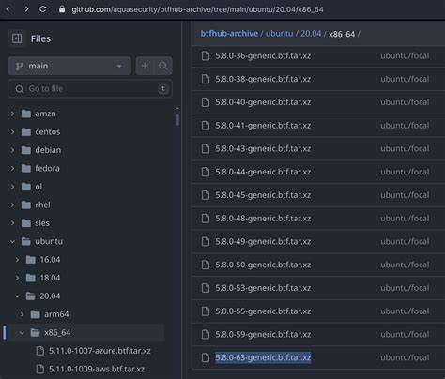This screenshot has height=379, width=445.
Task: Open 5.8.0-41-generic.btf.tar.xz file
Action: (263, 126)
